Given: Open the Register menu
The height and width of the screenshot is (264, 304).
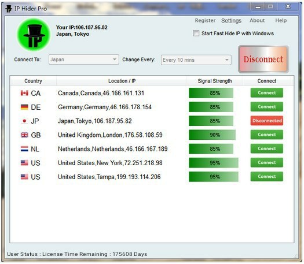Looking at the screenshot, I should 205,20.
